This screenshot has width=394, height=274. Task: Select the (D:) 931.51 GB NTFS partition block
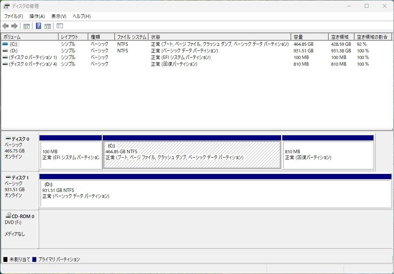(216, 191)
